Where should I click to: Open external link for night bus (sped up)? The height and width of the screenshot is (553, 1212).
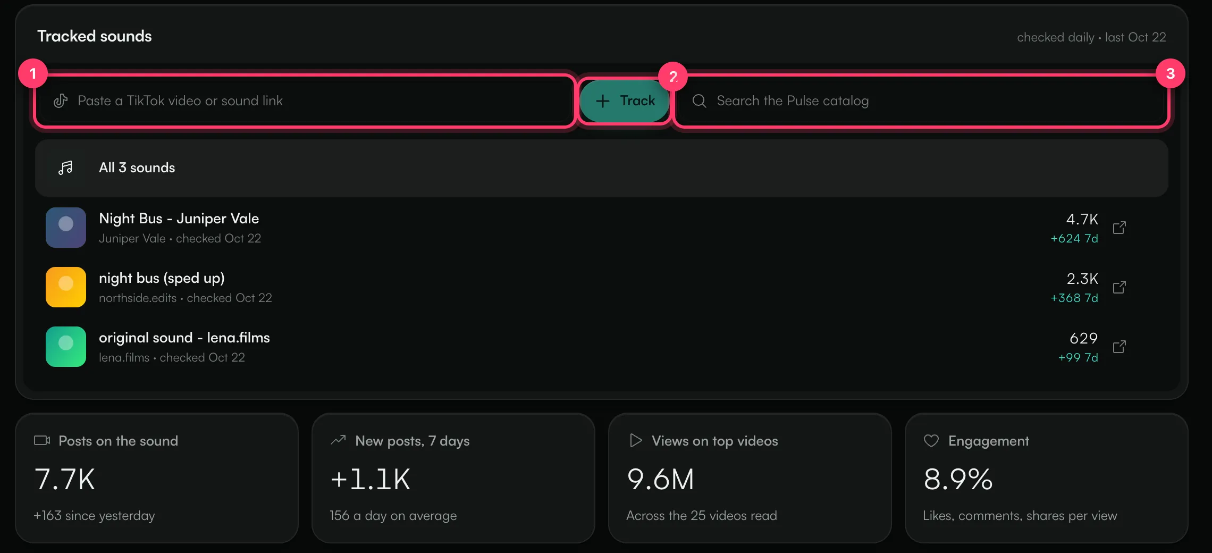coord(1120,287)
